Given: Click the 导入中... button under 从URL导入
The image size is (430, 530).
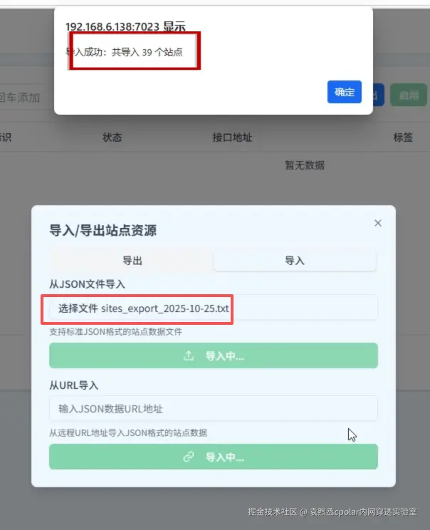Looking at the screenshot, I should tap(214, 457).
